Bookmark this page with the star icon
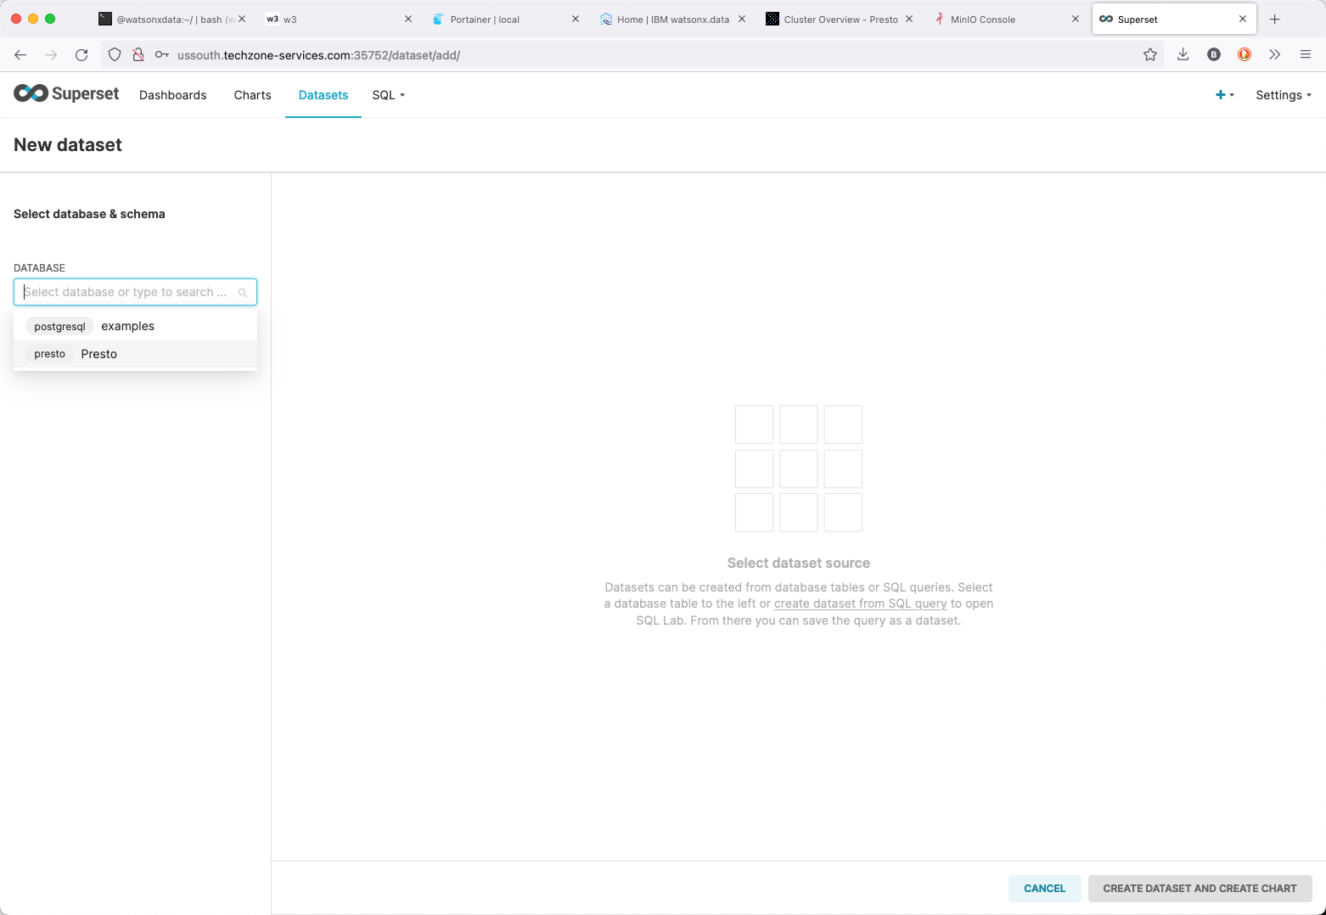The image size is (1326, 915). tap(1150, 54)
